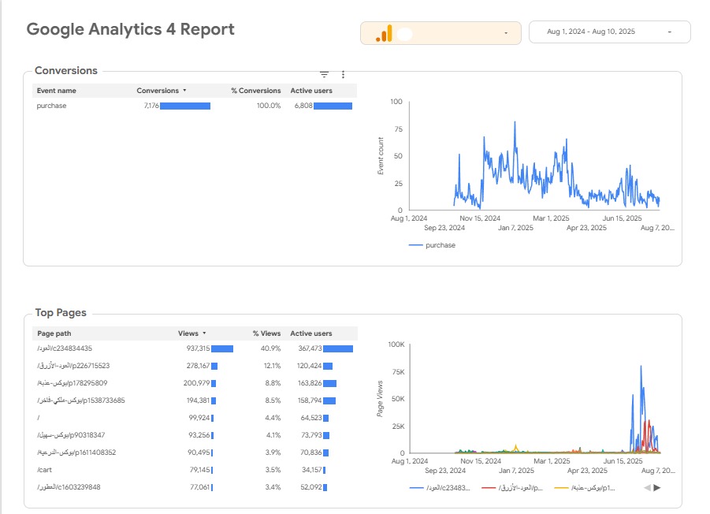Go to previous legend page with left arrow
The height and width of the screenshot is (514, 710).
pos(647,488)
